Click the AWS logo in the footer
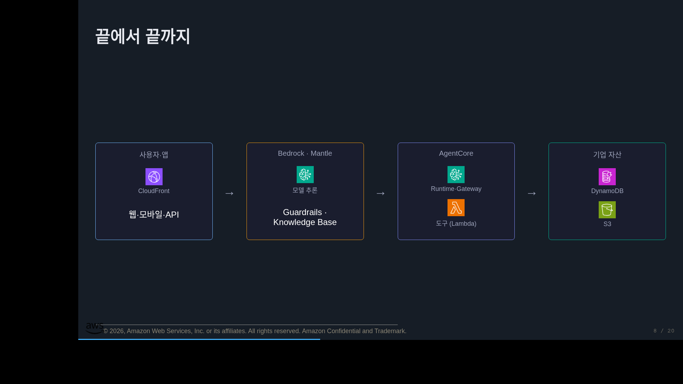Image resolution: width=683 pixels, height=384 pixels. [x=95, y=328]
